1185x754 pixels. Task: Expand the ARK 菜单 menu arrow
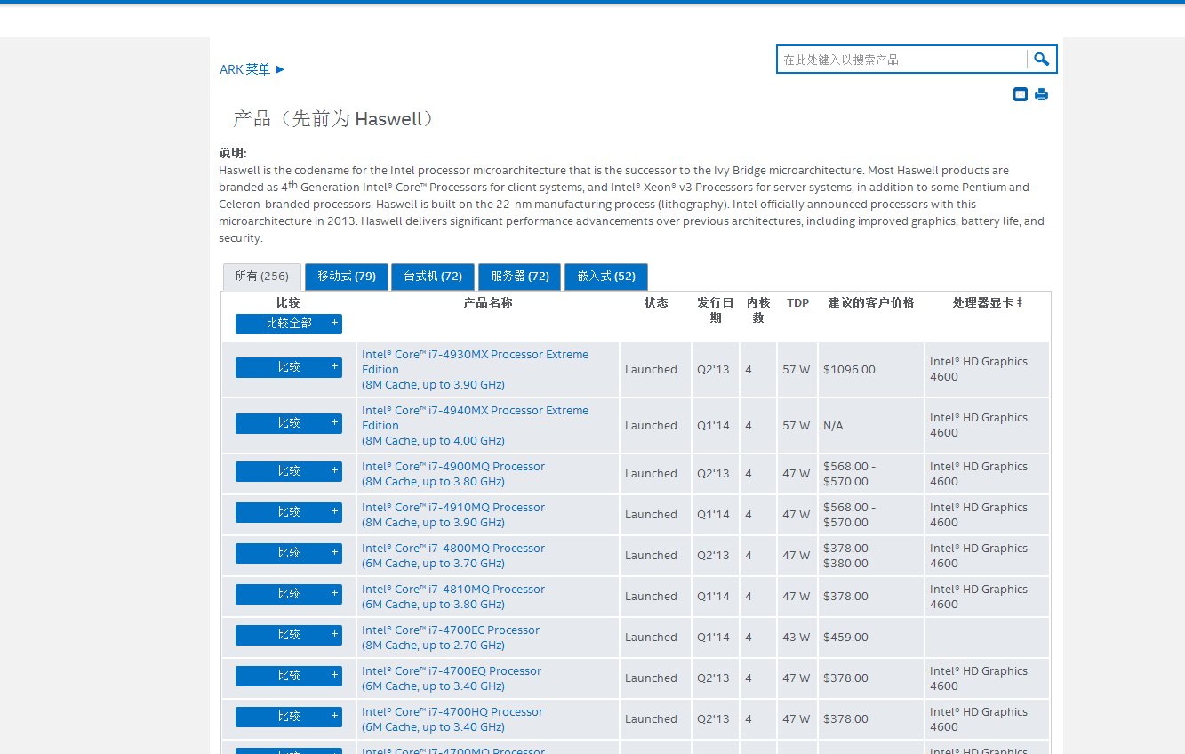click(x=280, y=69)
